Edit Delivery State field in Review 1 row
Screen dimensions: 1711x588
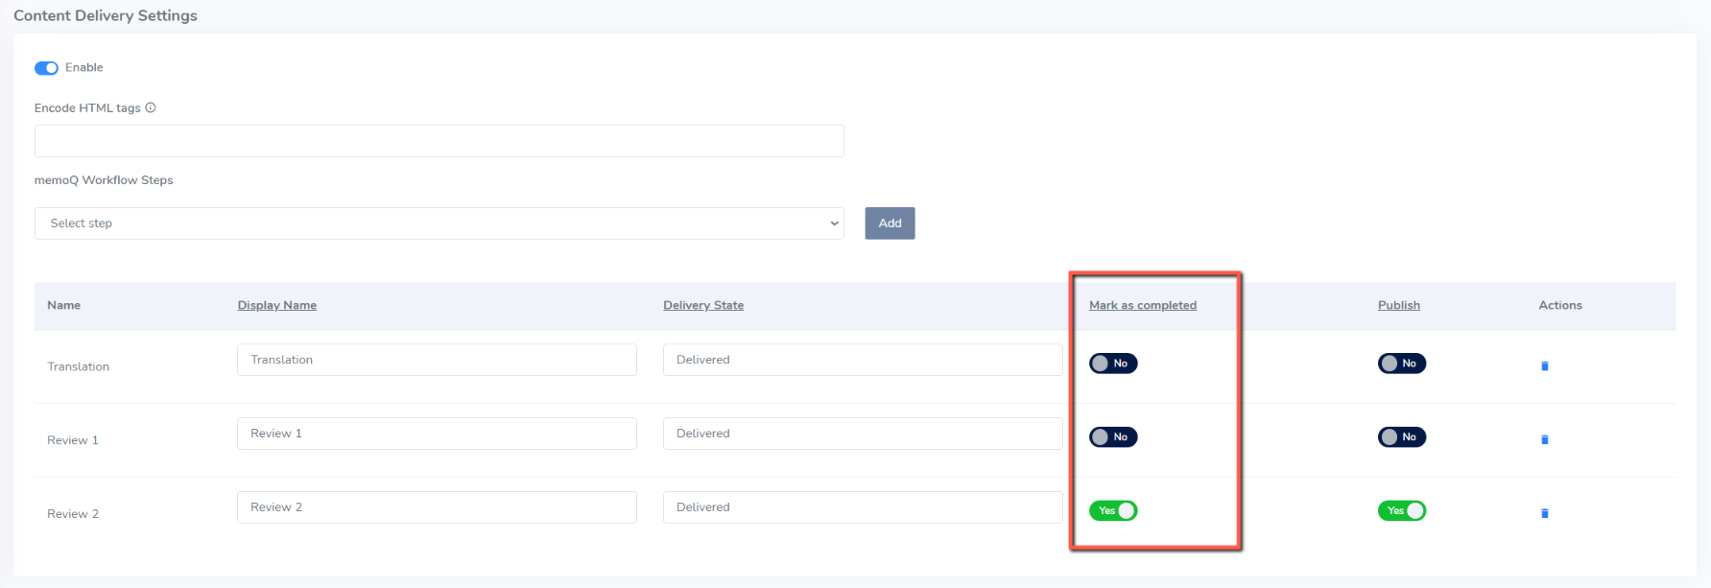863,434
